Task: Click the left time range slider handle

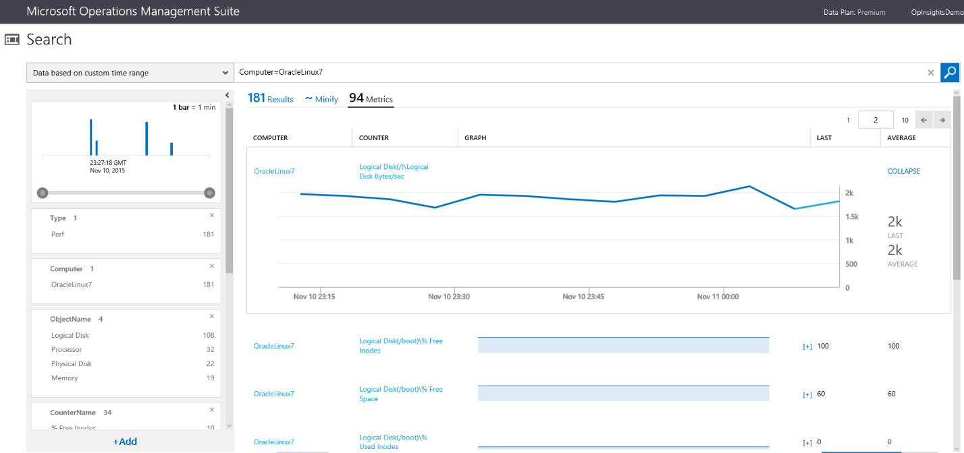Action: point(43,193)
